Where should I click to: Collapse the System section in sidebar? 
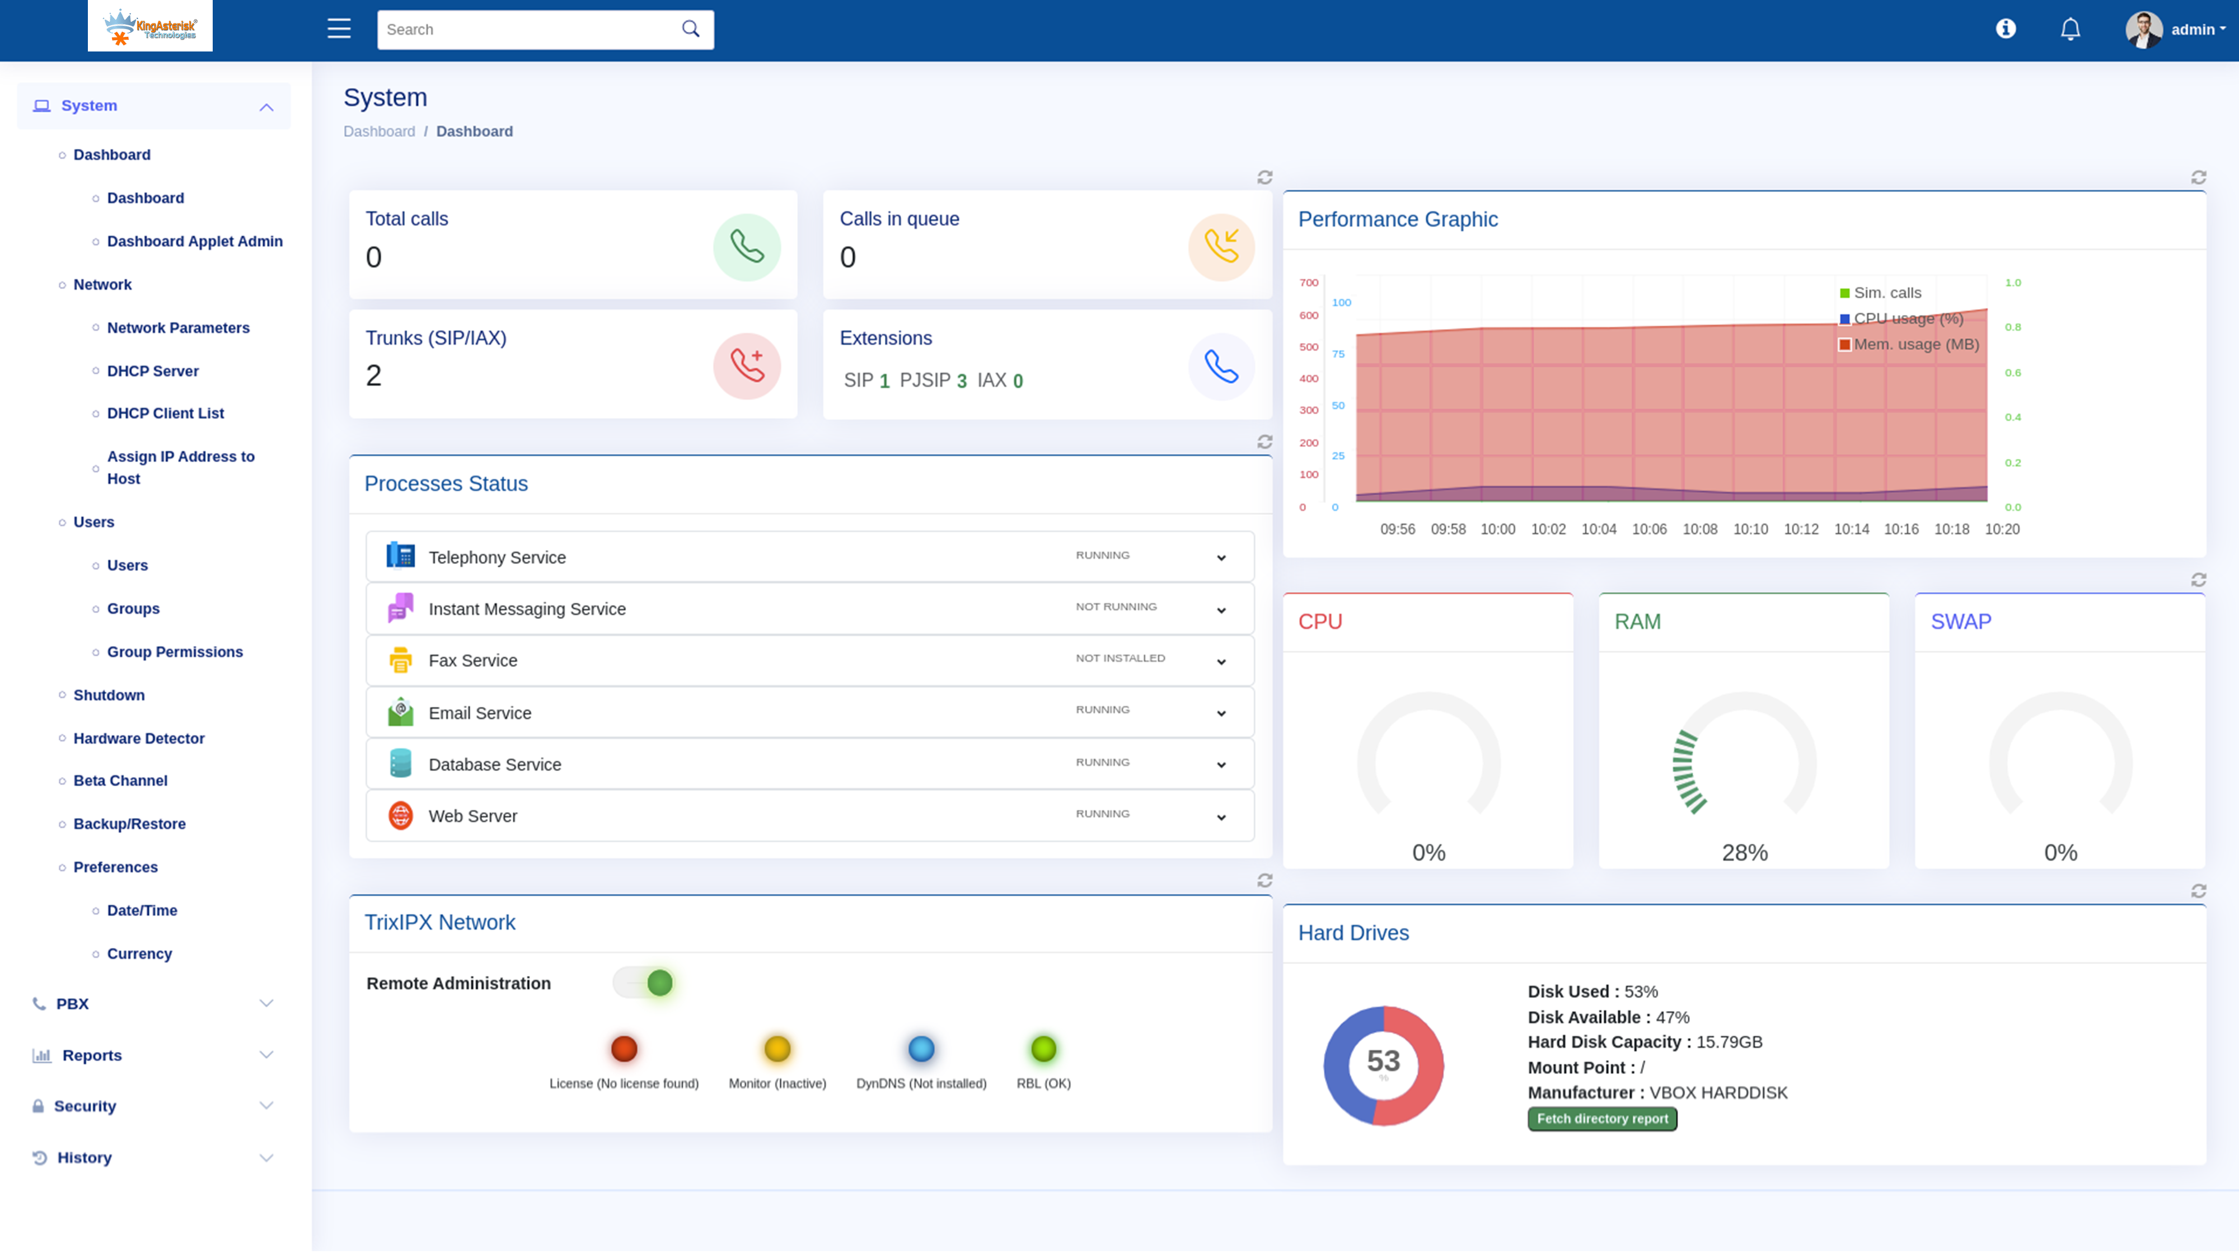pos(265,106)
